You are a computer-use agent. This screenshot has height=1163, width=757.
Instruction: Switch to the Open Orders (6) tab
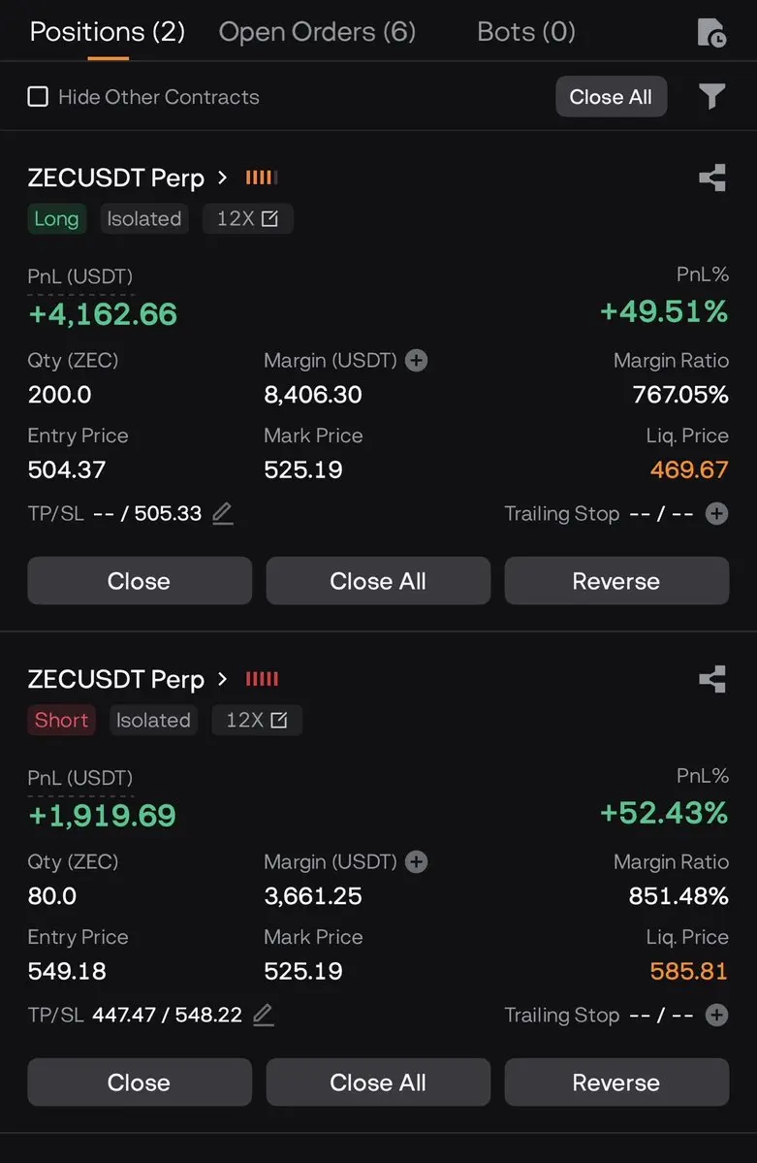(317, 32)
